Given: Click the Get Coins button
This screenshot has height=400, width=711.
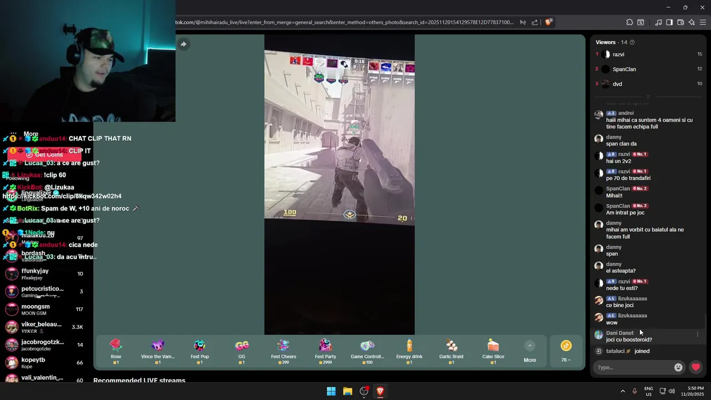Looking at the screenshot, I should pos(44,154).
